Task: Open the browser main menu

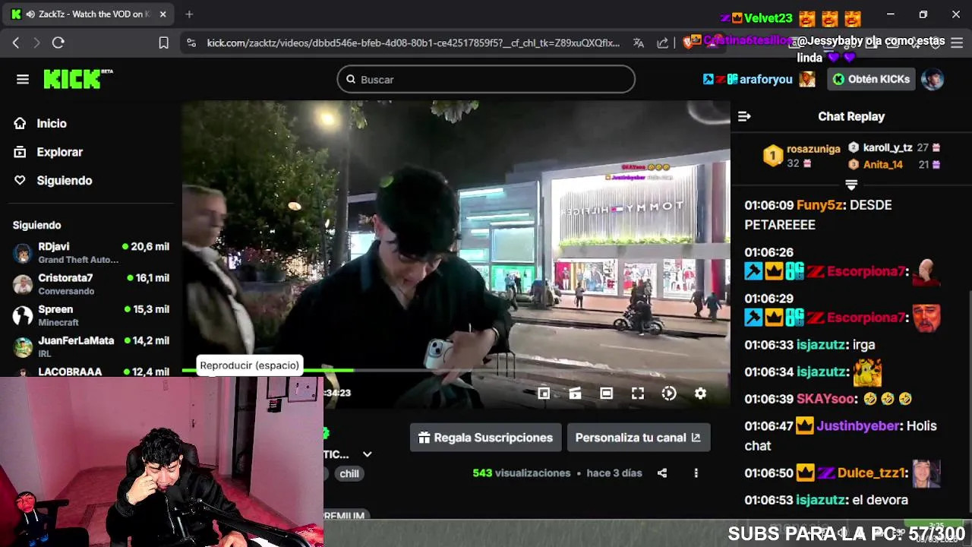Action: pos(956,43)
